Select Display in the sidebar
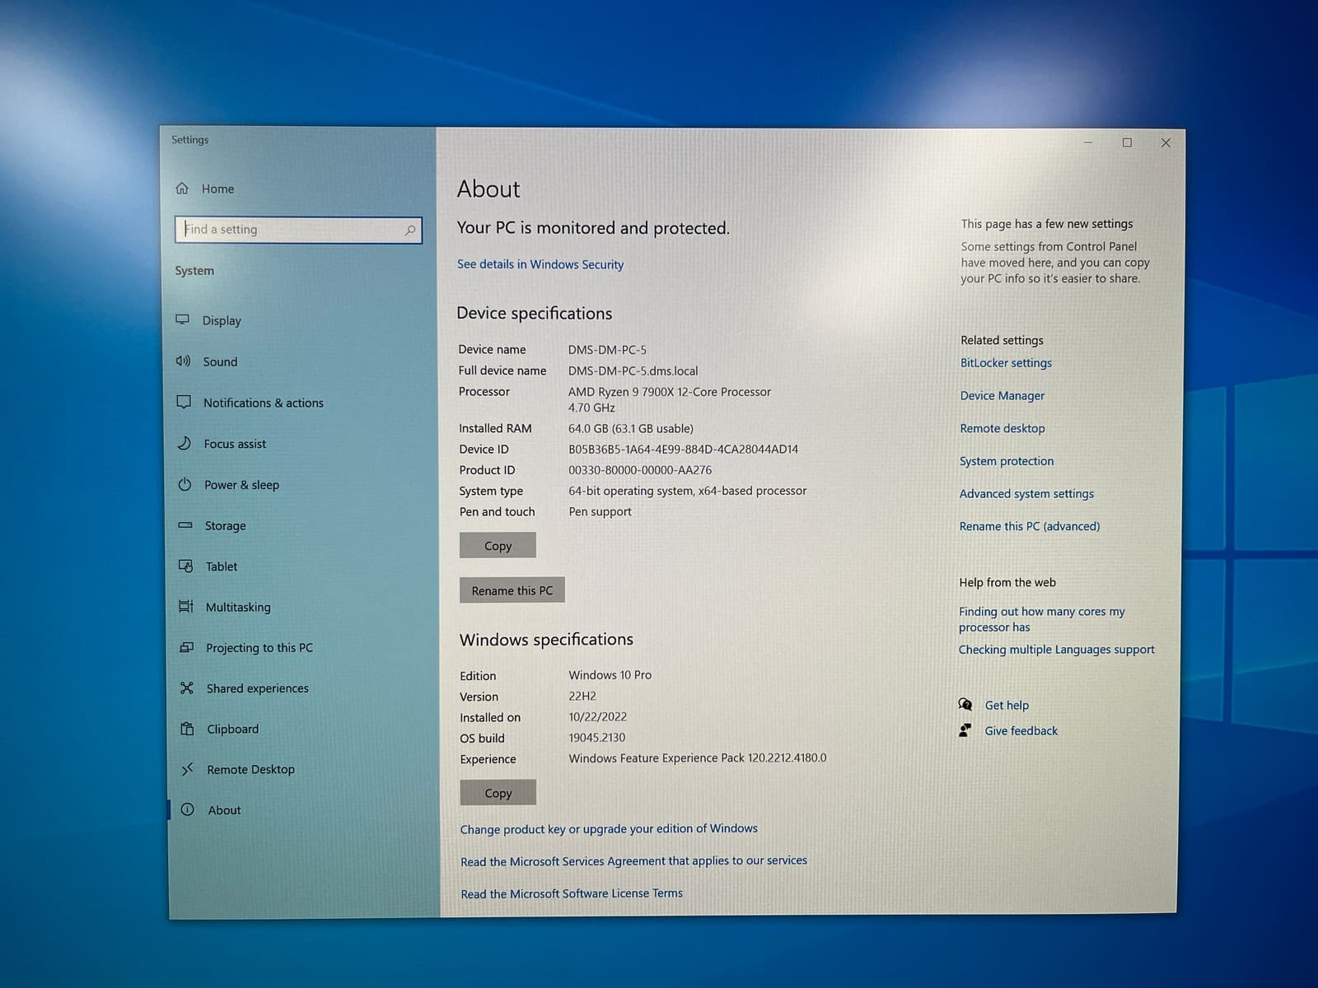 point(222,320)
